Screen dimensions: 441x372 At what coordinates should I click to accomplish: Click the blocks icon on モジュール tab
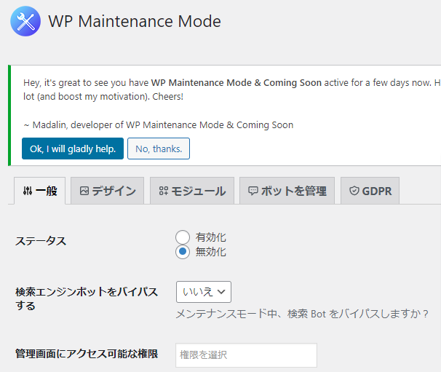pyautogui.click(x=164, y=191)
